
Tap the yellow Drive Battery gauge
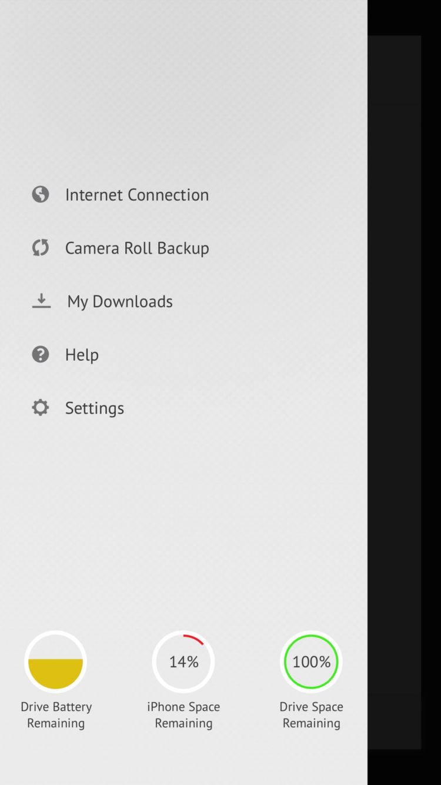(x=56, y=662)
